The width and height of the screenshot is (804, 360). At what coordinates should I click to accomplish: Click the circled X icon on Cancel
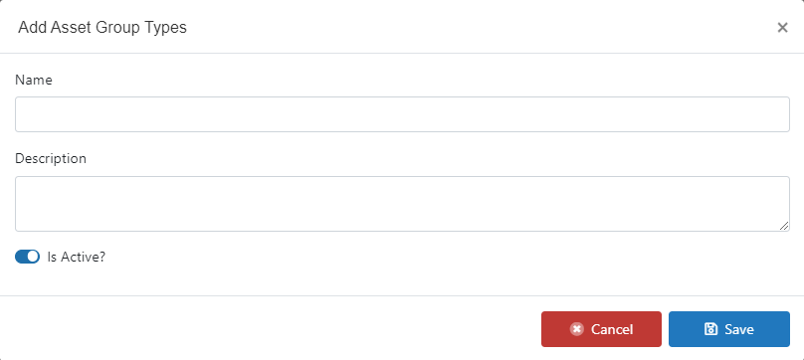(577, 329)
